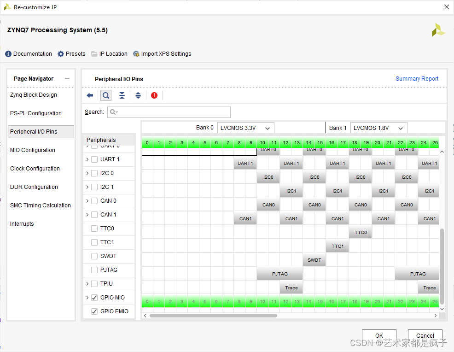Click the vertical scrollbar up arrow
This screenshot has height=352, width=454.
point(442,152)
